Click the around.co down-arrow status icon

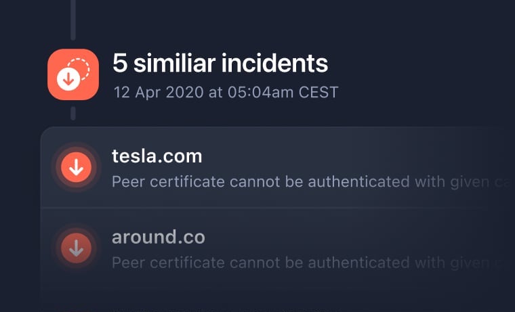pyautogui.click(x=77, y=248)
